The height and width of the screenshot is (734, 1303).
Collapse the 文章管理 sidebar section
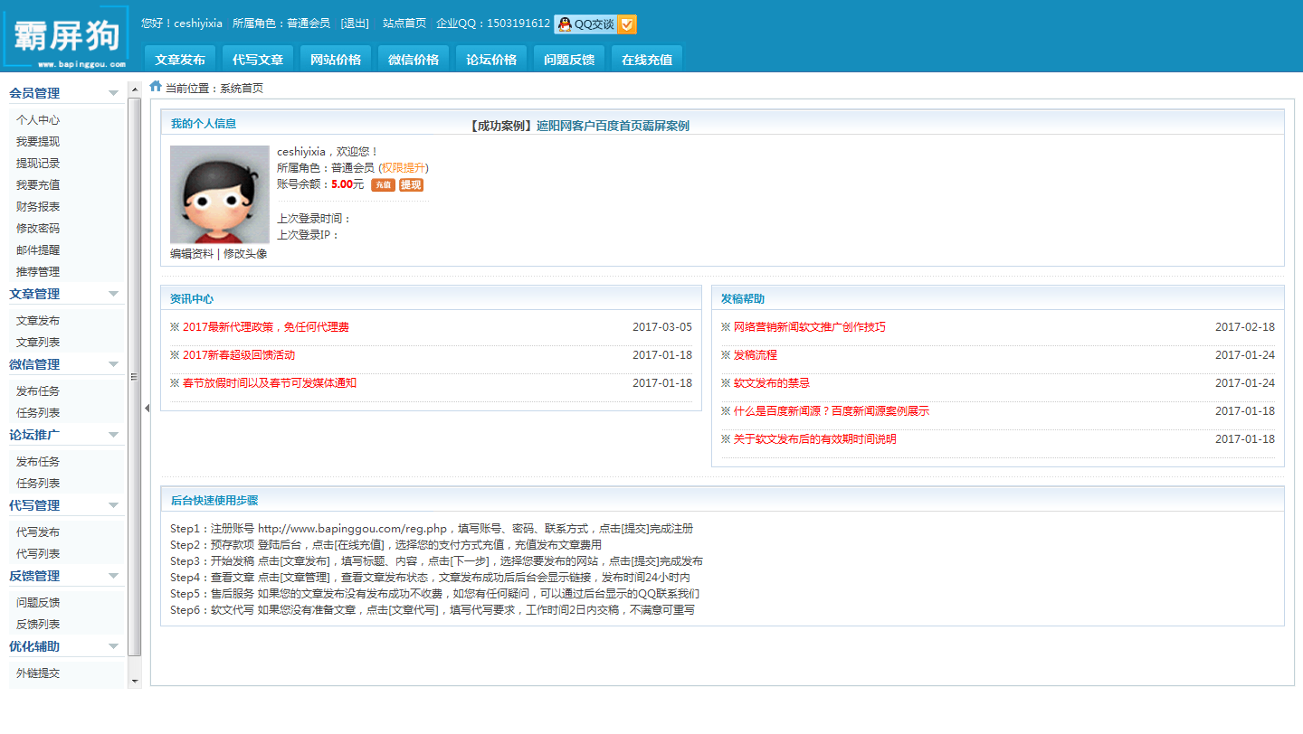tap(113, 294)
